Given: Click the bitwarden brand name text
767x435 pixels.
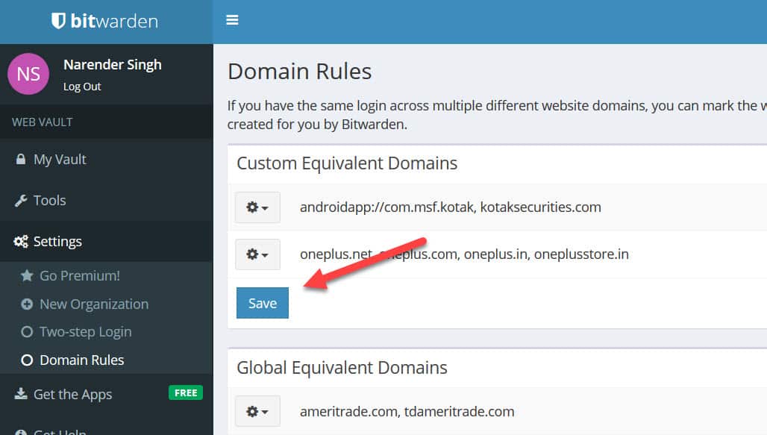Looking at the screenshot, I should (x=114, y=21).
